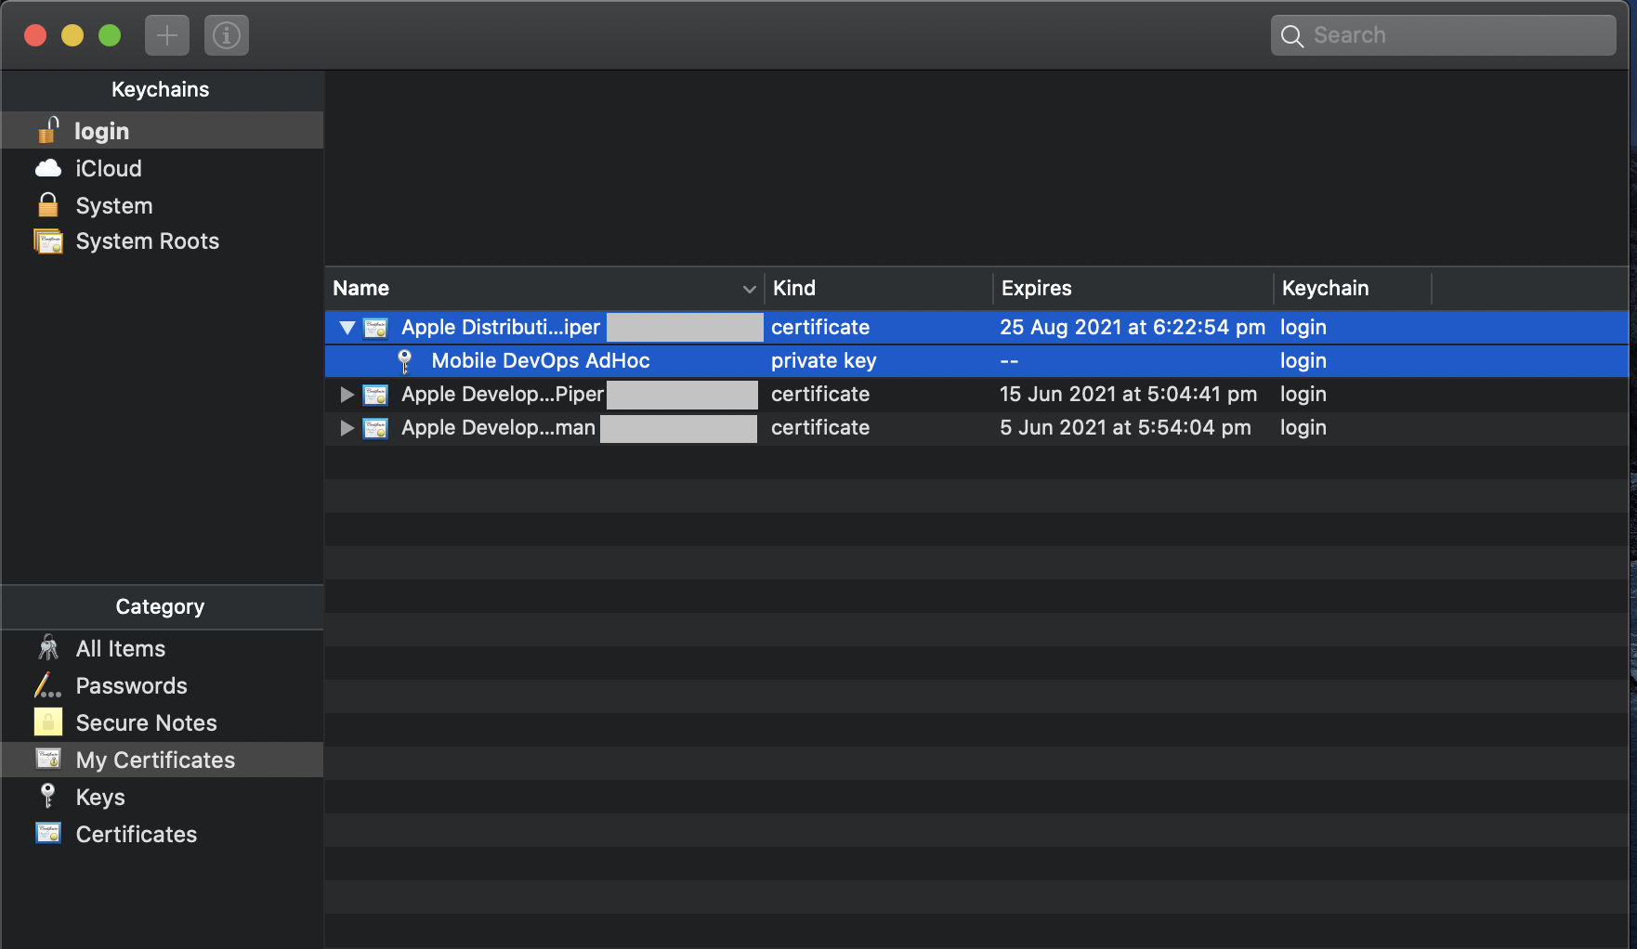Select the System keychain
1637x949 pixels.
pyautogui.click(x=163, y=205)
